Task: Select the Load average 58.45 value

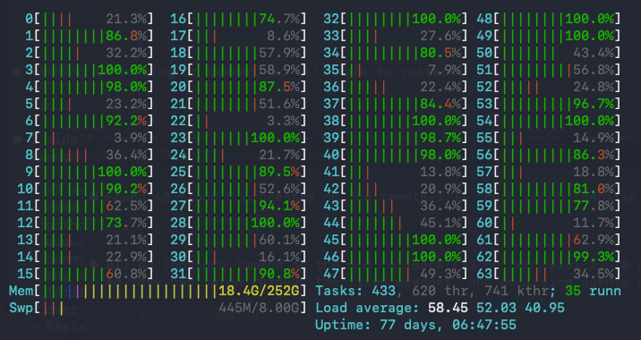Action: pos(448,308)
